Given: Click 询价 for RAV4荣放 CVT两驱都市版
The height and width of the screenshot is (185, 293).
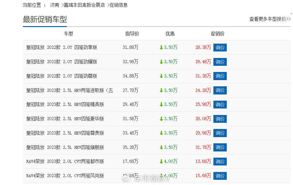Looking at the screenshot, I should [x=220, y=162].
